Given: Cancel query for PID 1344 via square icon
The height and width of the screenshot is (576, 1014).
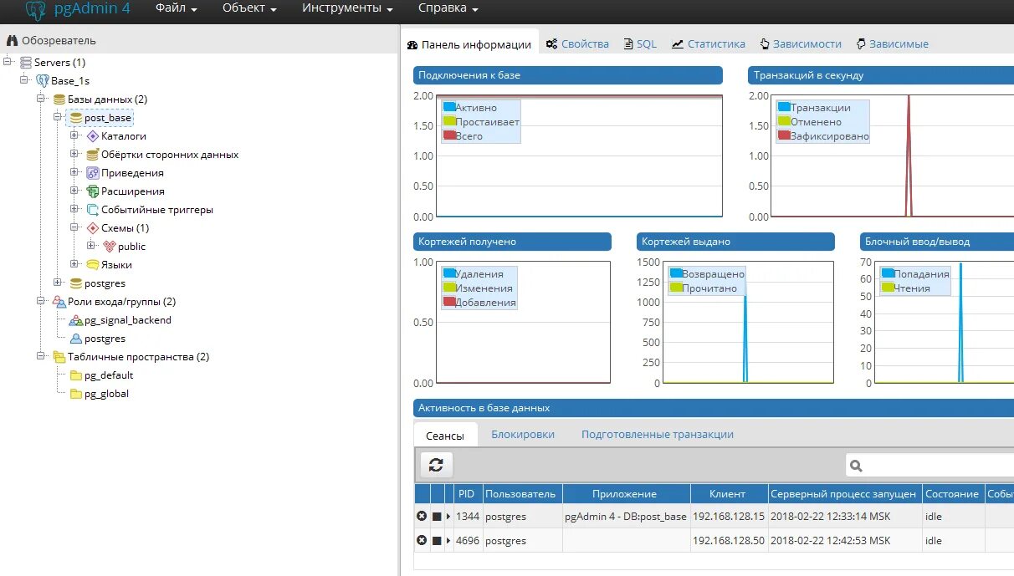Looking at the screenshot, I should (437, 517).
